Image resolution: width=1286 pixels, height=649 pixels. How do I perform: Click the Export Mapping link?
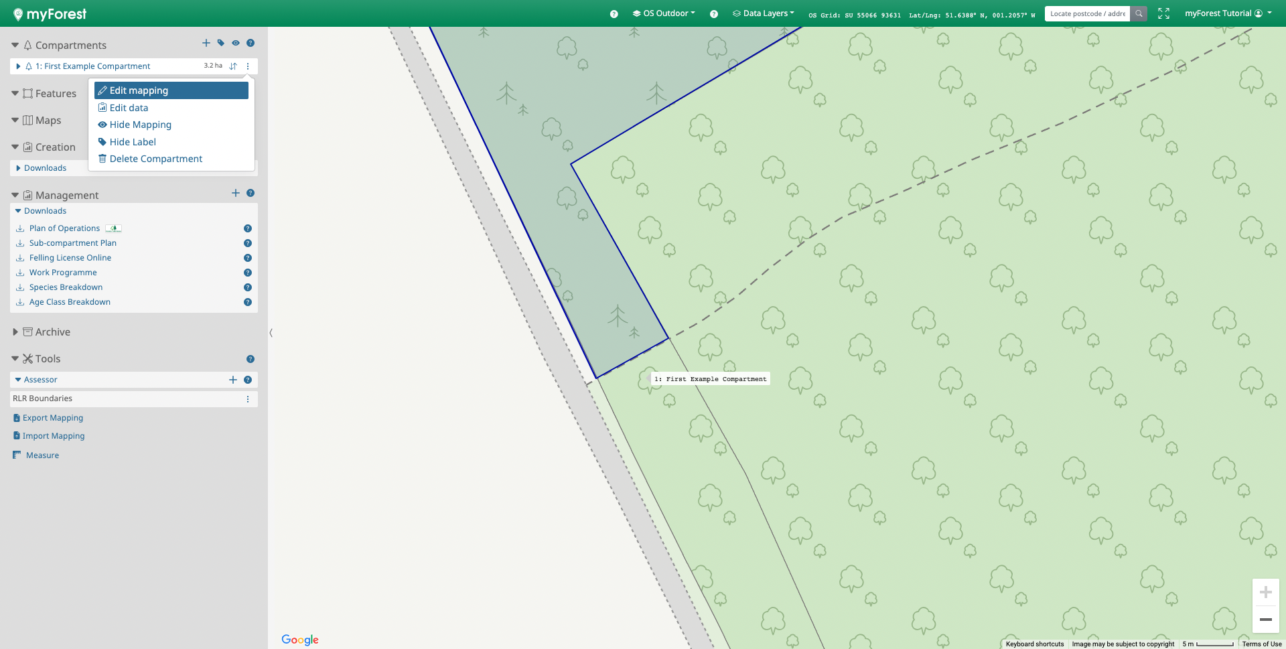click(x=53, y=418)
